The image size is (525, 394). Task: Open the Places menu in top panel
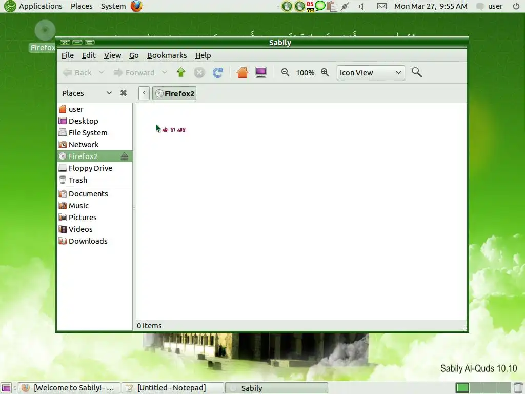pyautogui.click(x=82, y=6)
